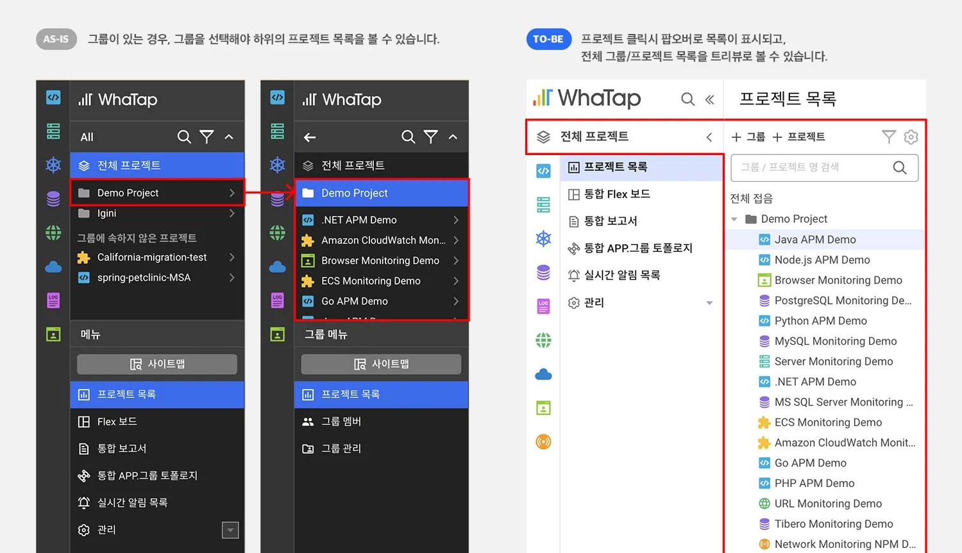Open Flex 보드 in the AS-IS All panel menu
Screen dimensions: 962x553
pyautogui.click(x=157, y=422)
